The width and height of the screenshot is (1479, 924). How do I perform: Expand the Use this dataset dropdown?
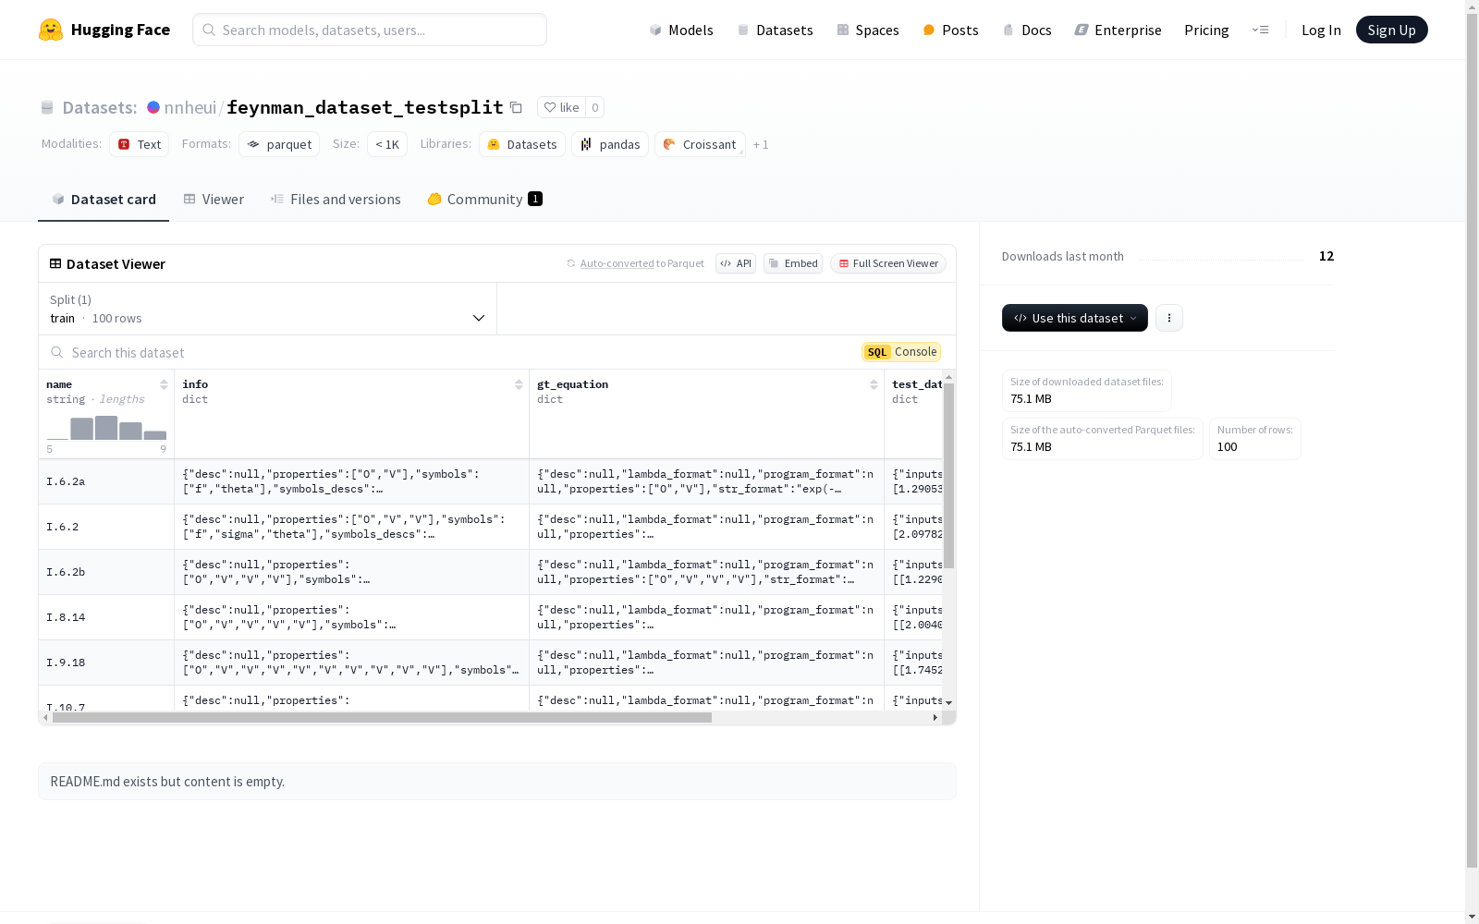pyautogui.click(x=1074, y=318)
